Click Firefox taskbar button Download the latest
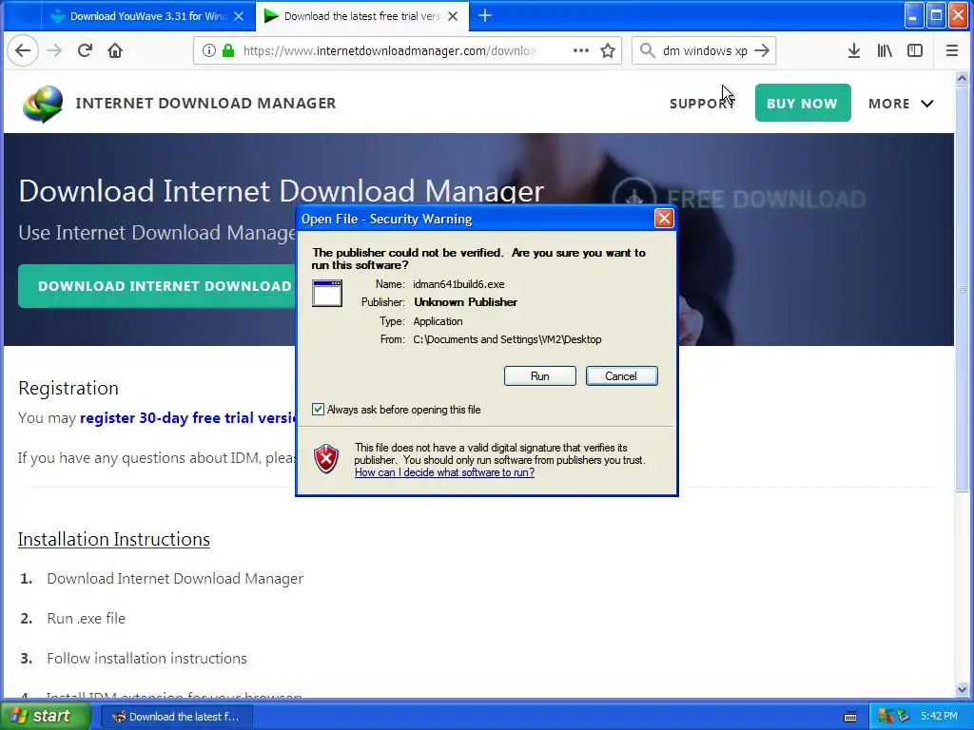Viewport: 974px width, 730px height. (x=176, y=717)
